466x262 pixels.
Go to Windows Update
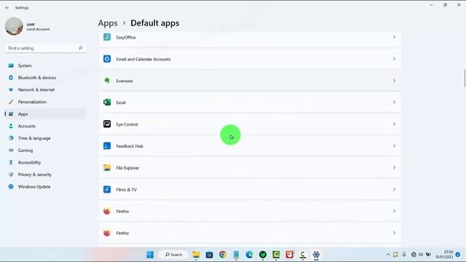pyautogui.click(x=45, y=186)
